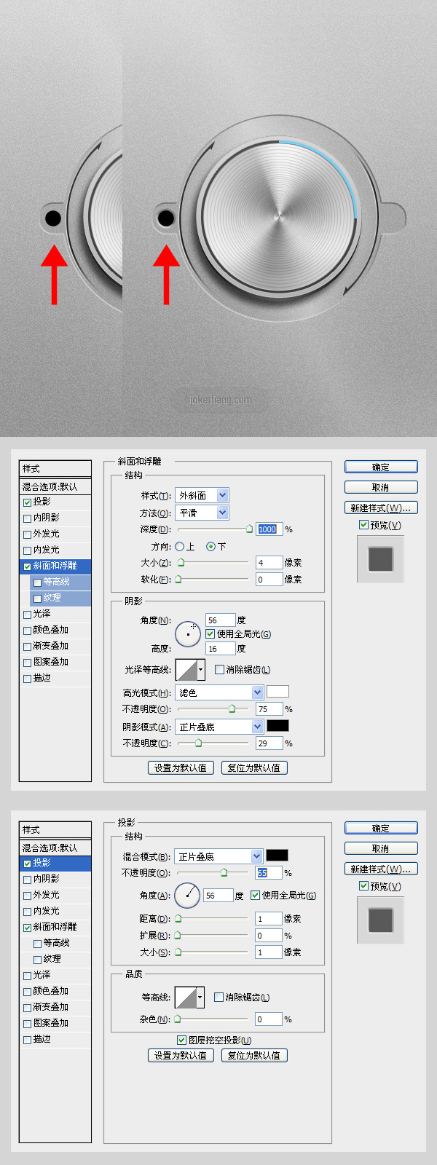Toggle 预览 checkbox in 投影 dialog
The width and height of the screenshot is (437, 1165).
click(363, 886)
